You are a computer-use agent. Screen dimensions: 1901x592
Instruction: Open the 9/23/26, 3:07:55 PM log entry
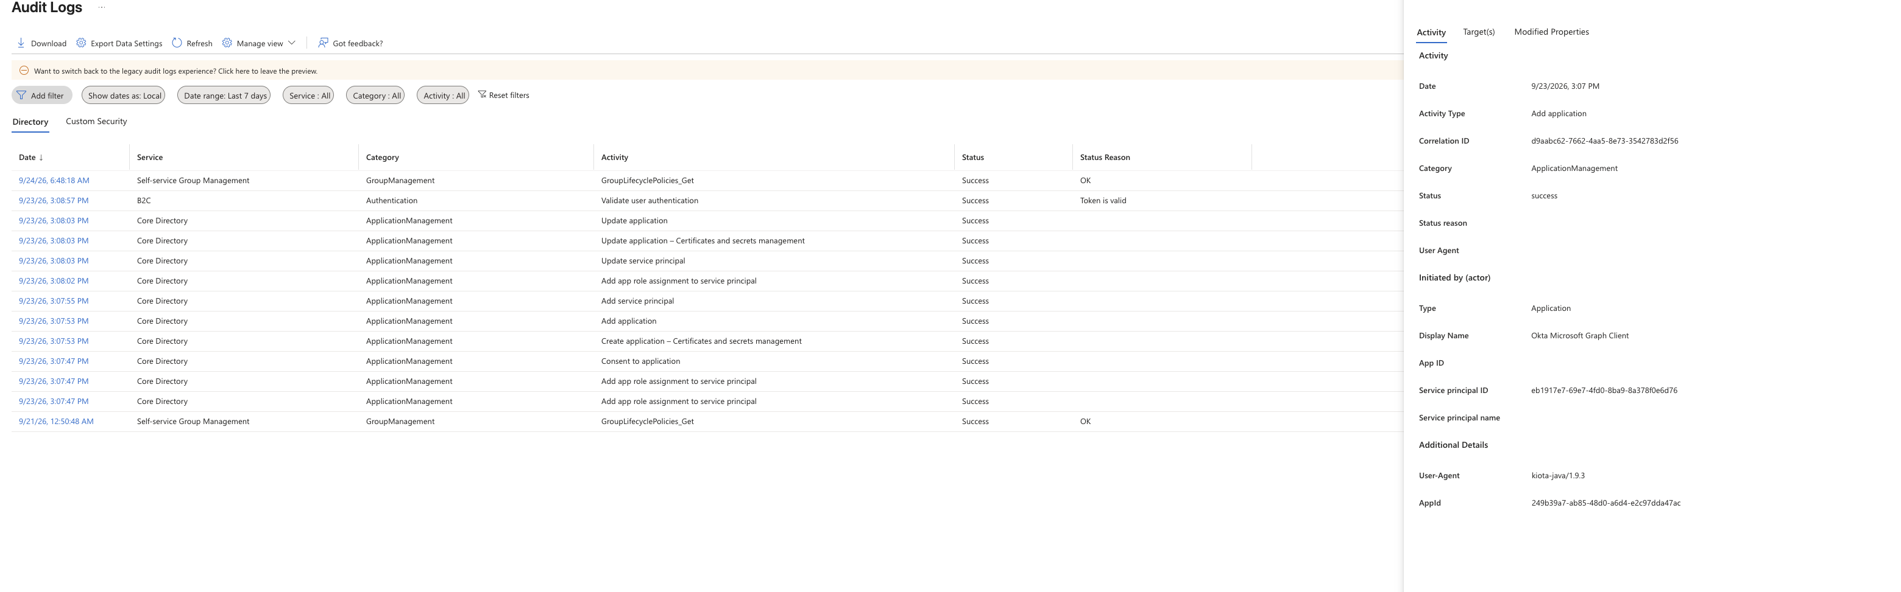coord(53,301)
